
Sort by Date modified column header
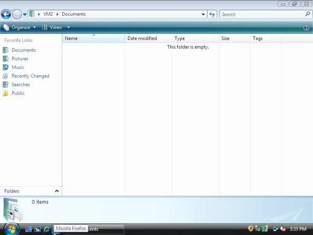(x=148, y=38)
